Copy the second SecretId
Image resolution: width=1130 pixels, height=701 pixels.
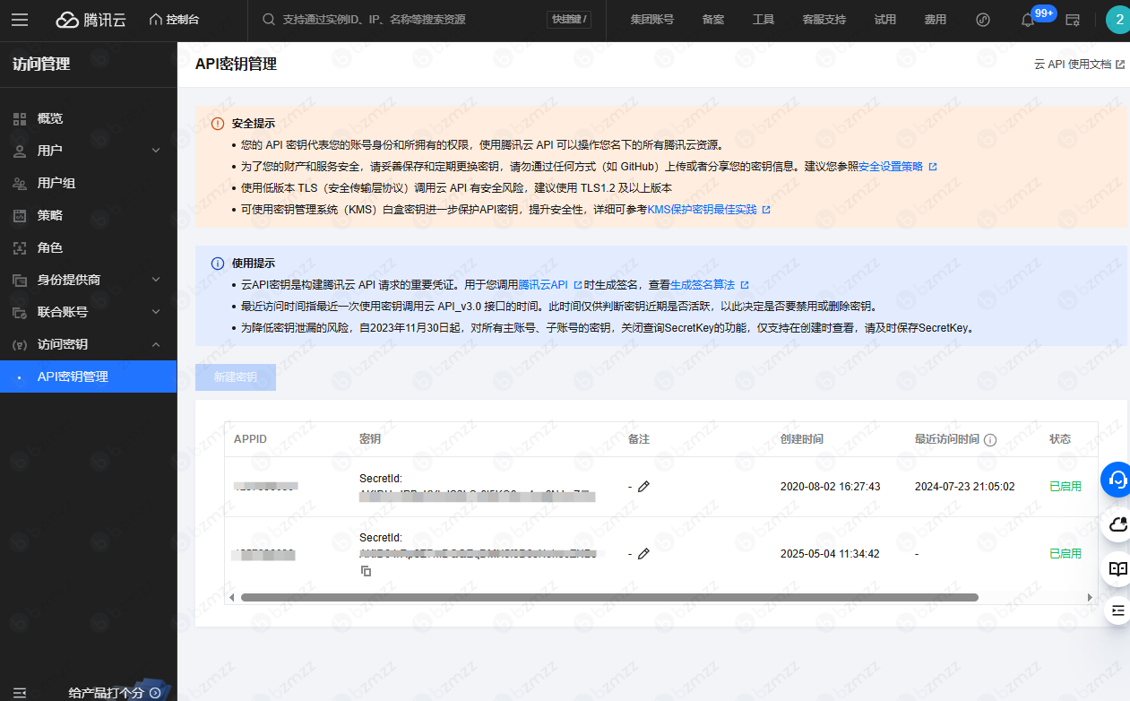click(366, 571)
